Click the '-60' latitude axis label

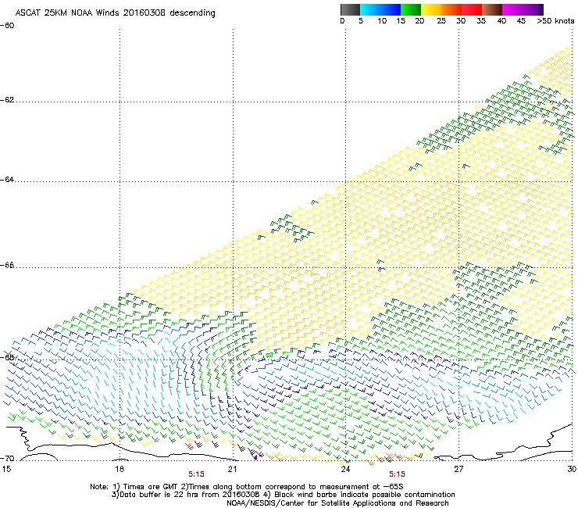pos(7,26)
